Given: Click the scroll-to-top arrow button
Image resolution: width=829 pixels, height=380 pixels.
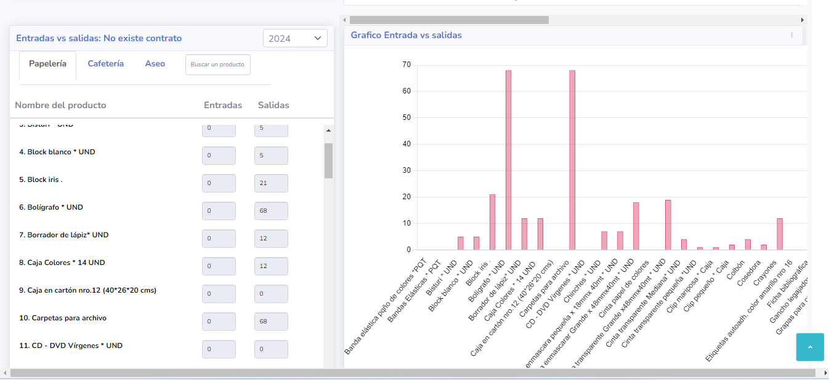Looking at the screenshot, I should tap(809, 347).
